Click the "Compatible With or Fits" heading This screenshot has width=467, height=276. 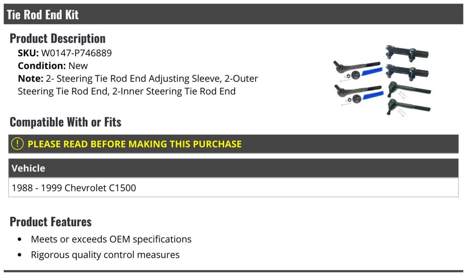click(x=65, y=122)
